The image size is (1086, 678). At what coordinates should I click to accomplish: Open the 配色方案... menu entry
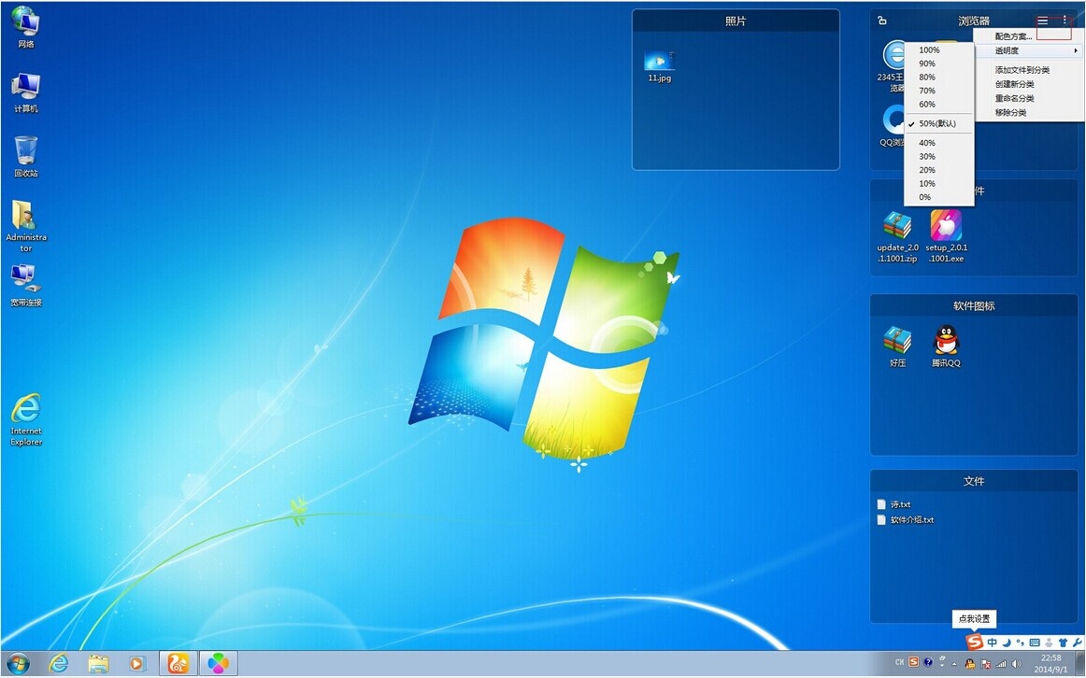point(1028,36)
